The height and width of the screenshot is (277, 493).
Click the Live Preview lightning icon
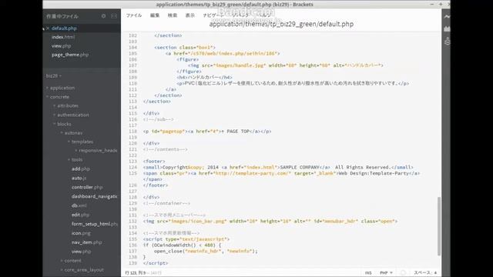pos(447,16)
